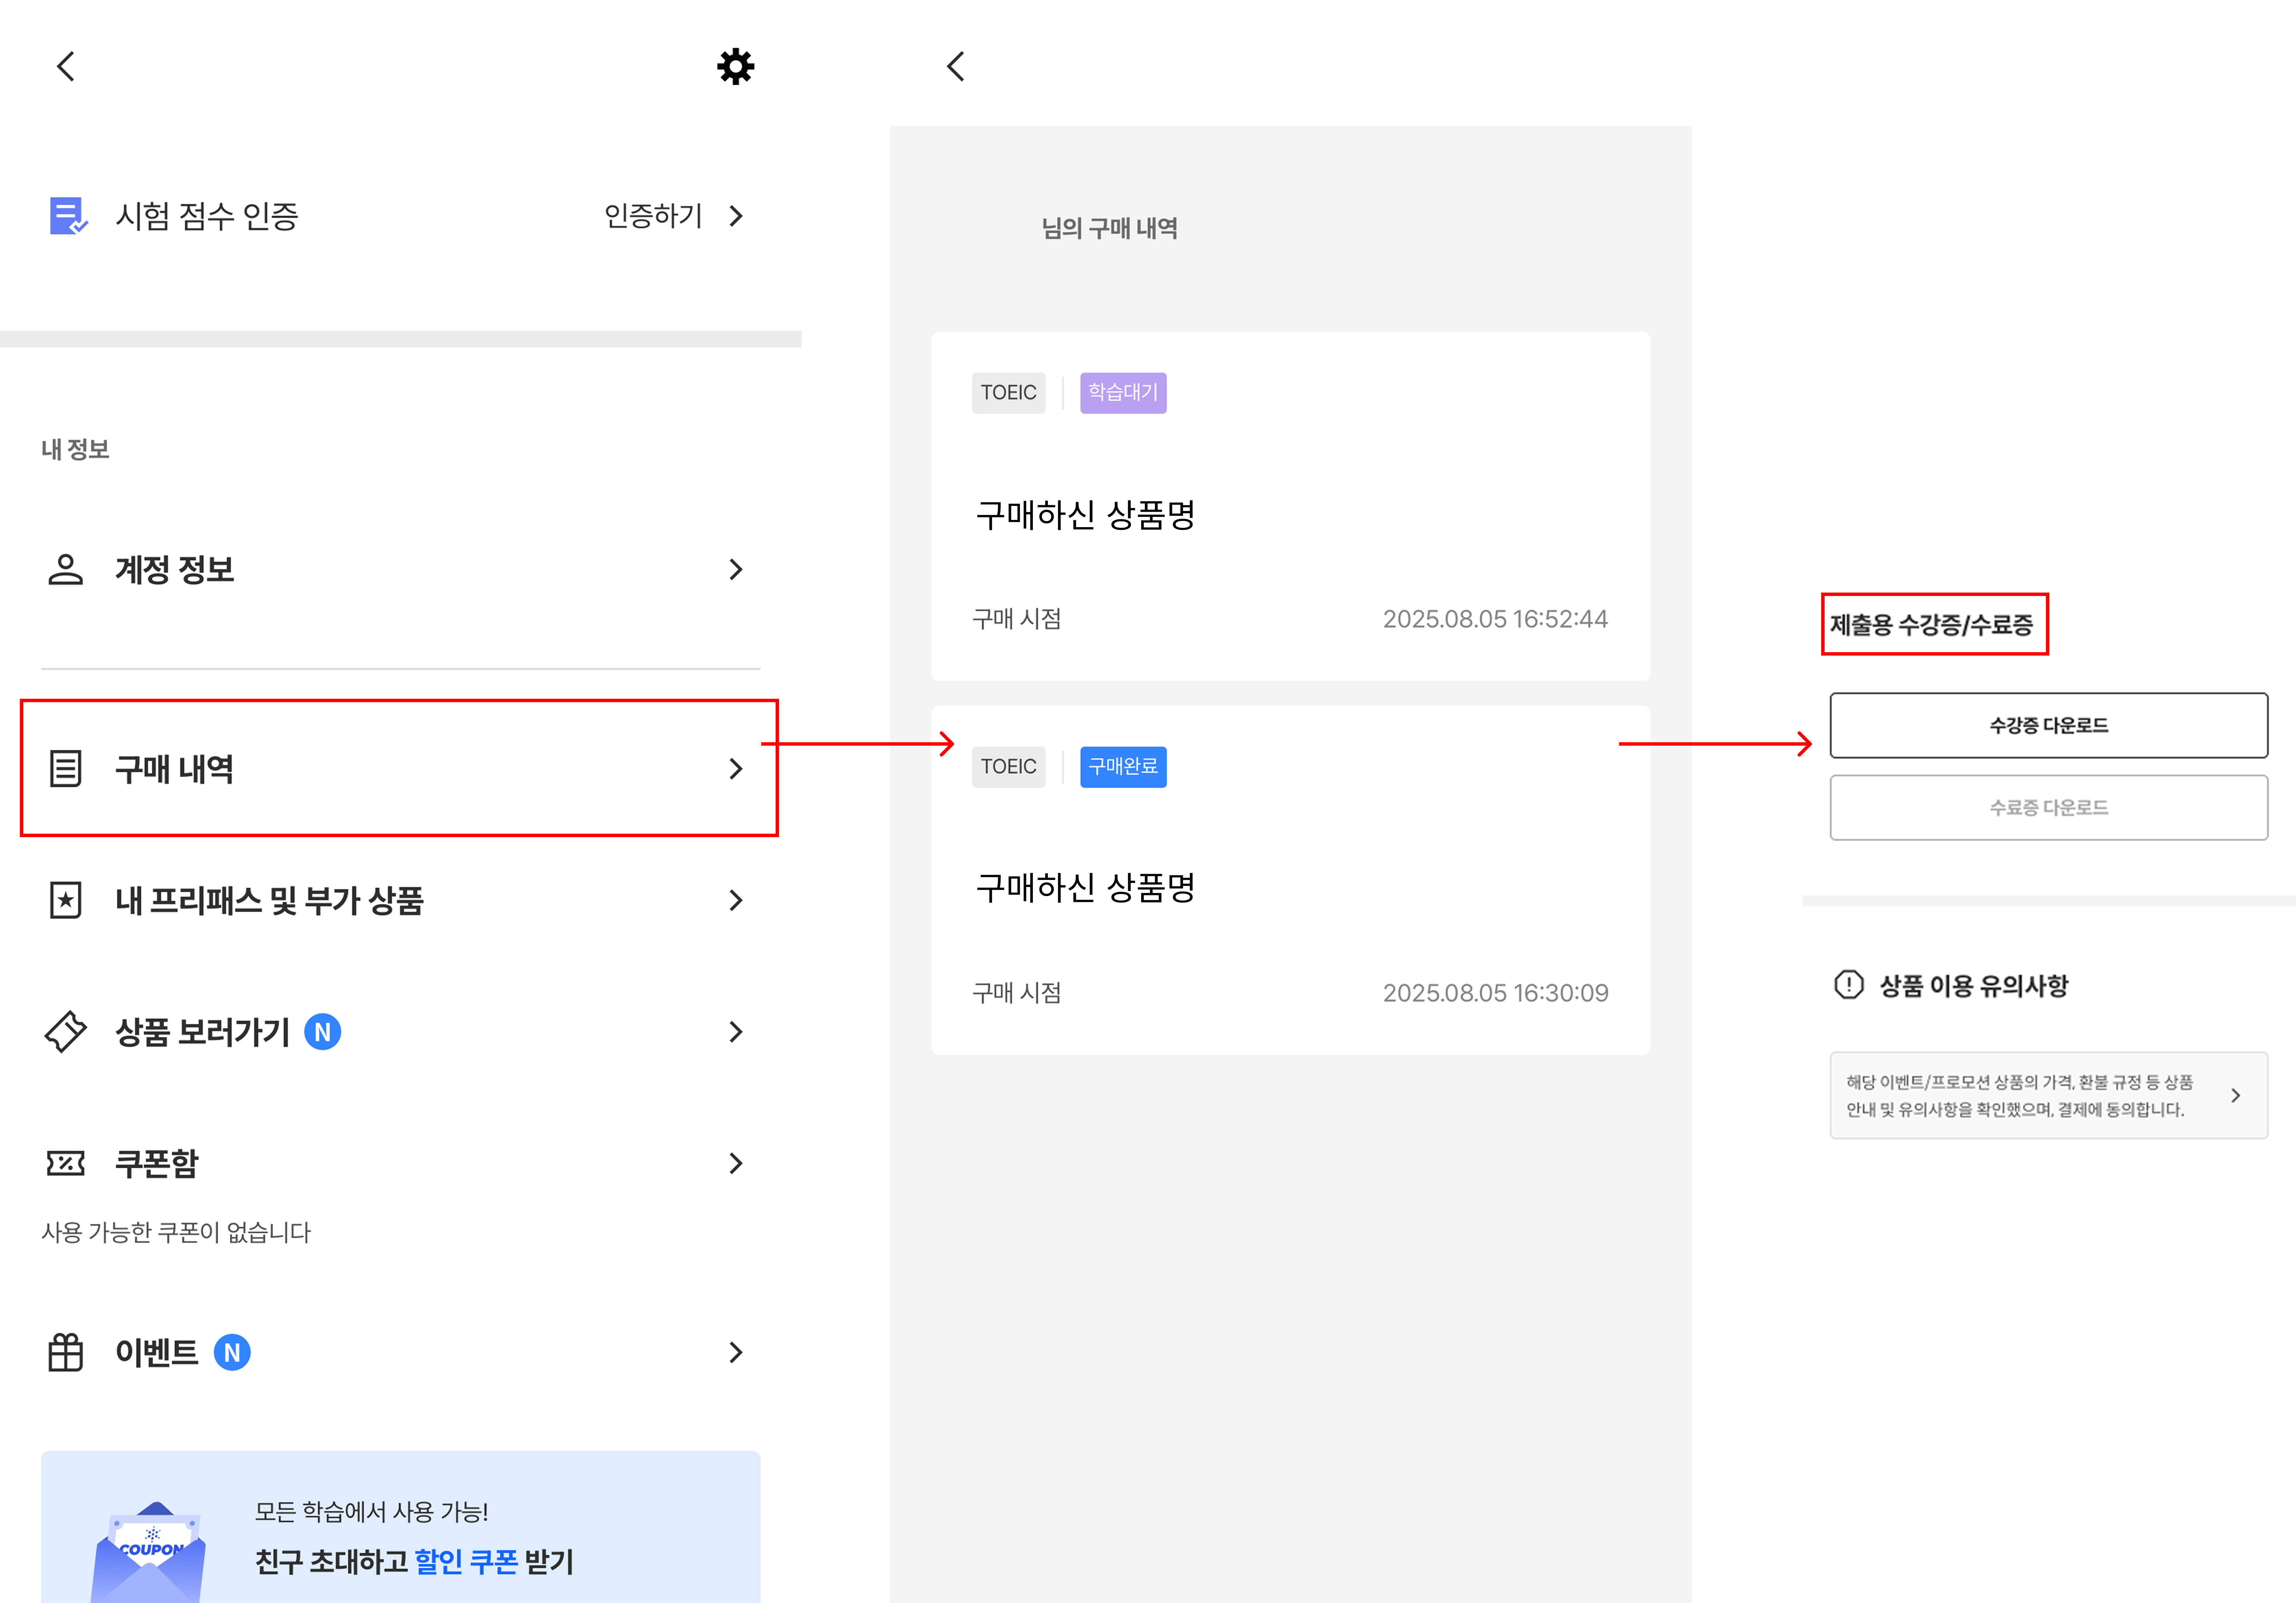Click the receipt icon for 구매 내역

66,769
